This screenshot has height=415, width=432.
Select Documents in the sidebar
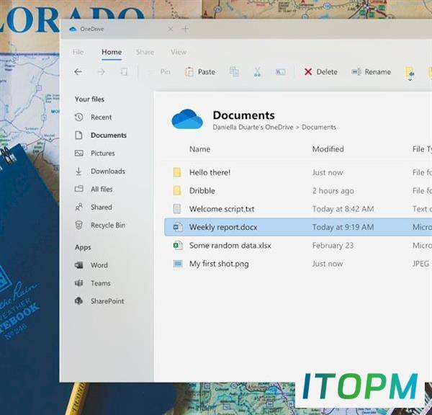click(101, 135)
